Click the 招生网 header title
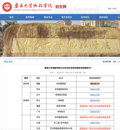This screenshot has height=130, width=120. click(x=61, y=7)
